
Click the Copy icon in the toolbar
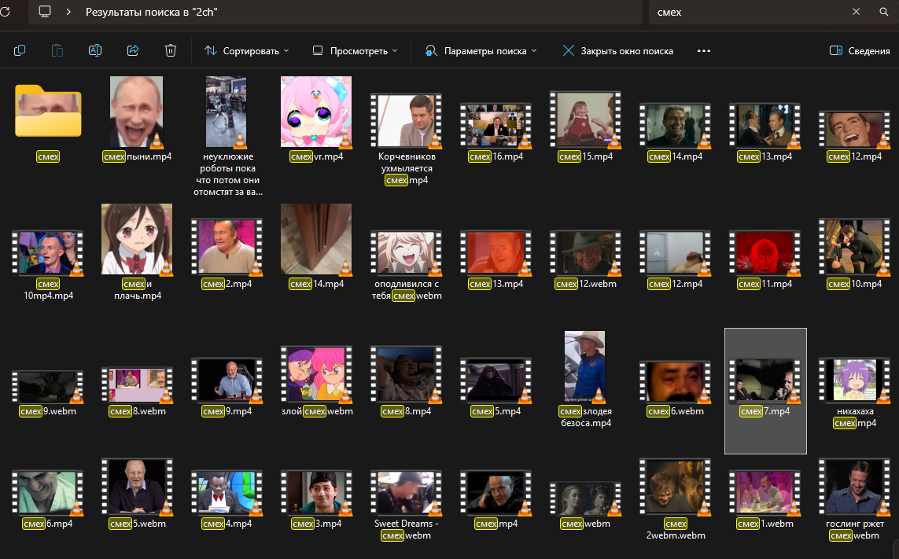tap(20, 50)
